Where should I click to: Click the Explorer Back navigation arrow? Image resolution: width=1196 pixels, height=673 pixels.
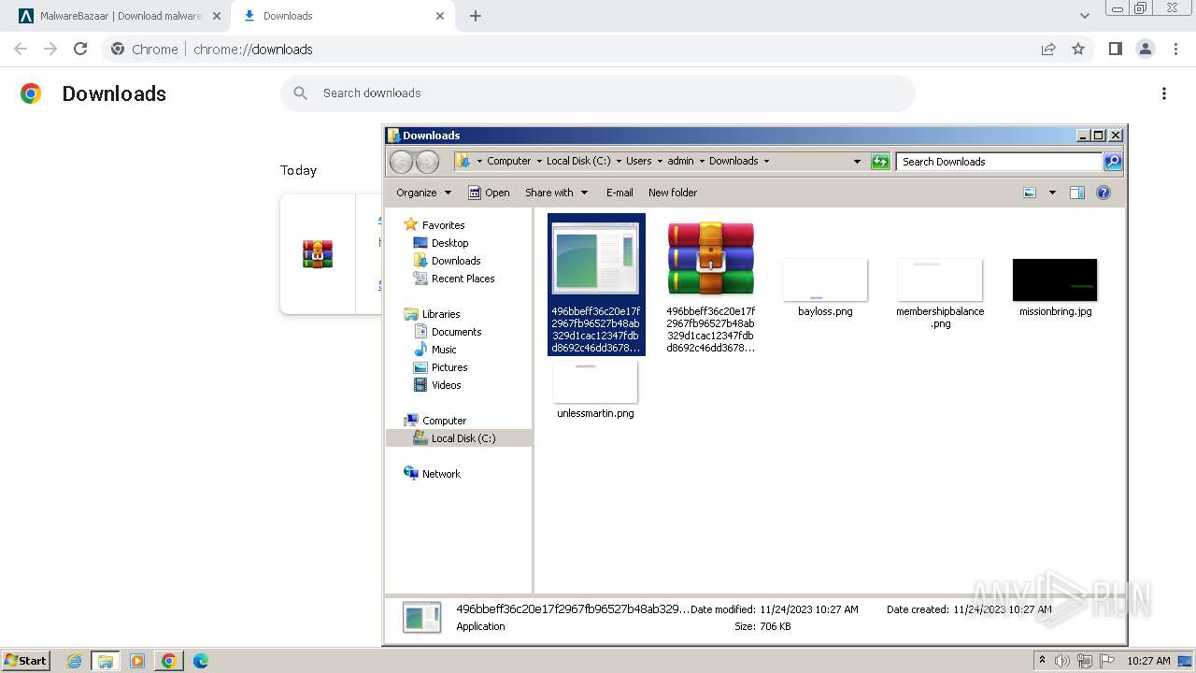[401, 162]
